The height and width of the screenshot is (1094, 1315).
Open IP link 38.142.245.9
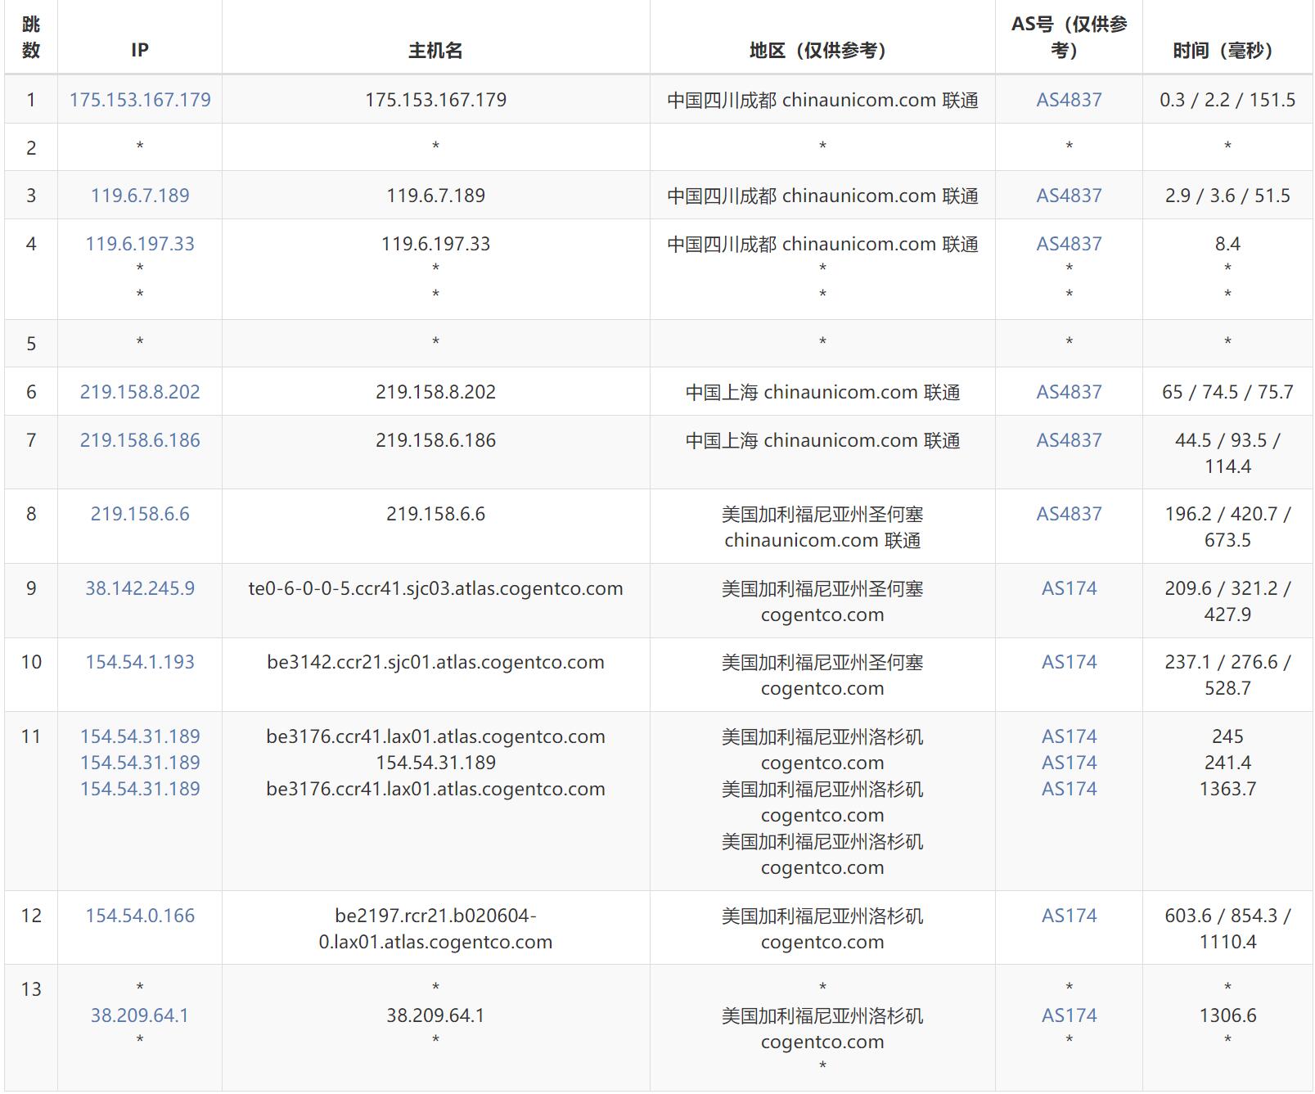coord(140,588)
